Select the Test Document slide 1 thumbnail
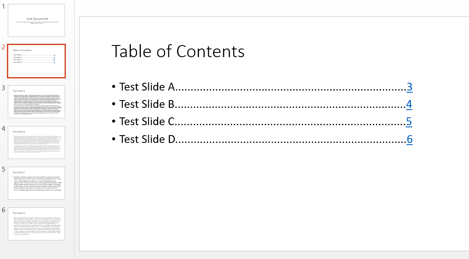The width and height of the screenshot is (469, 259). 36,20
